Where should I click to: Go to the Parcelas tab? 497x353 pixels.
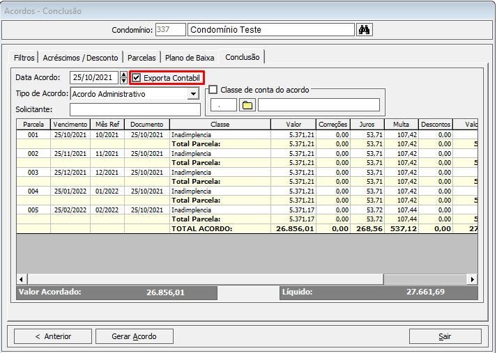(x=142, y=58)
